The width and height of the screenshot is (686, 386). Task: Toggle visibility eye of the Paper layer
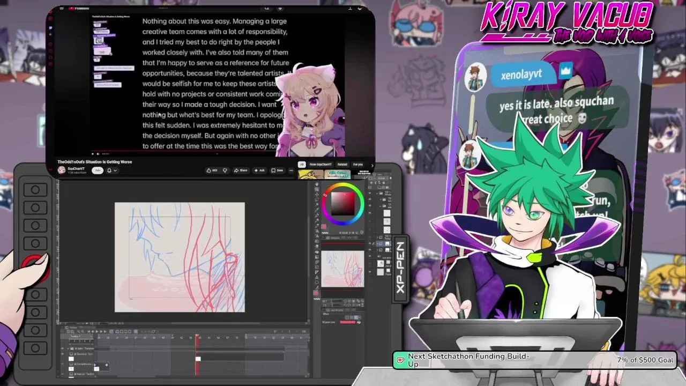coord(370,272)
